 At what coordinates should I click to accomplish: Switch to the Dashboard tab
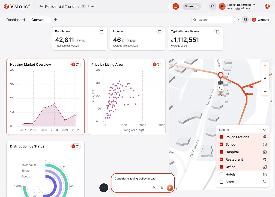[16, 20]
